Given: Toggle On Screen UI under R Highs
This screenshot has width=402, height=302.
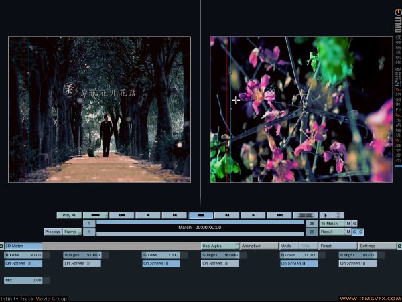Looking at the screenshot, I should (x=82, y=264).
